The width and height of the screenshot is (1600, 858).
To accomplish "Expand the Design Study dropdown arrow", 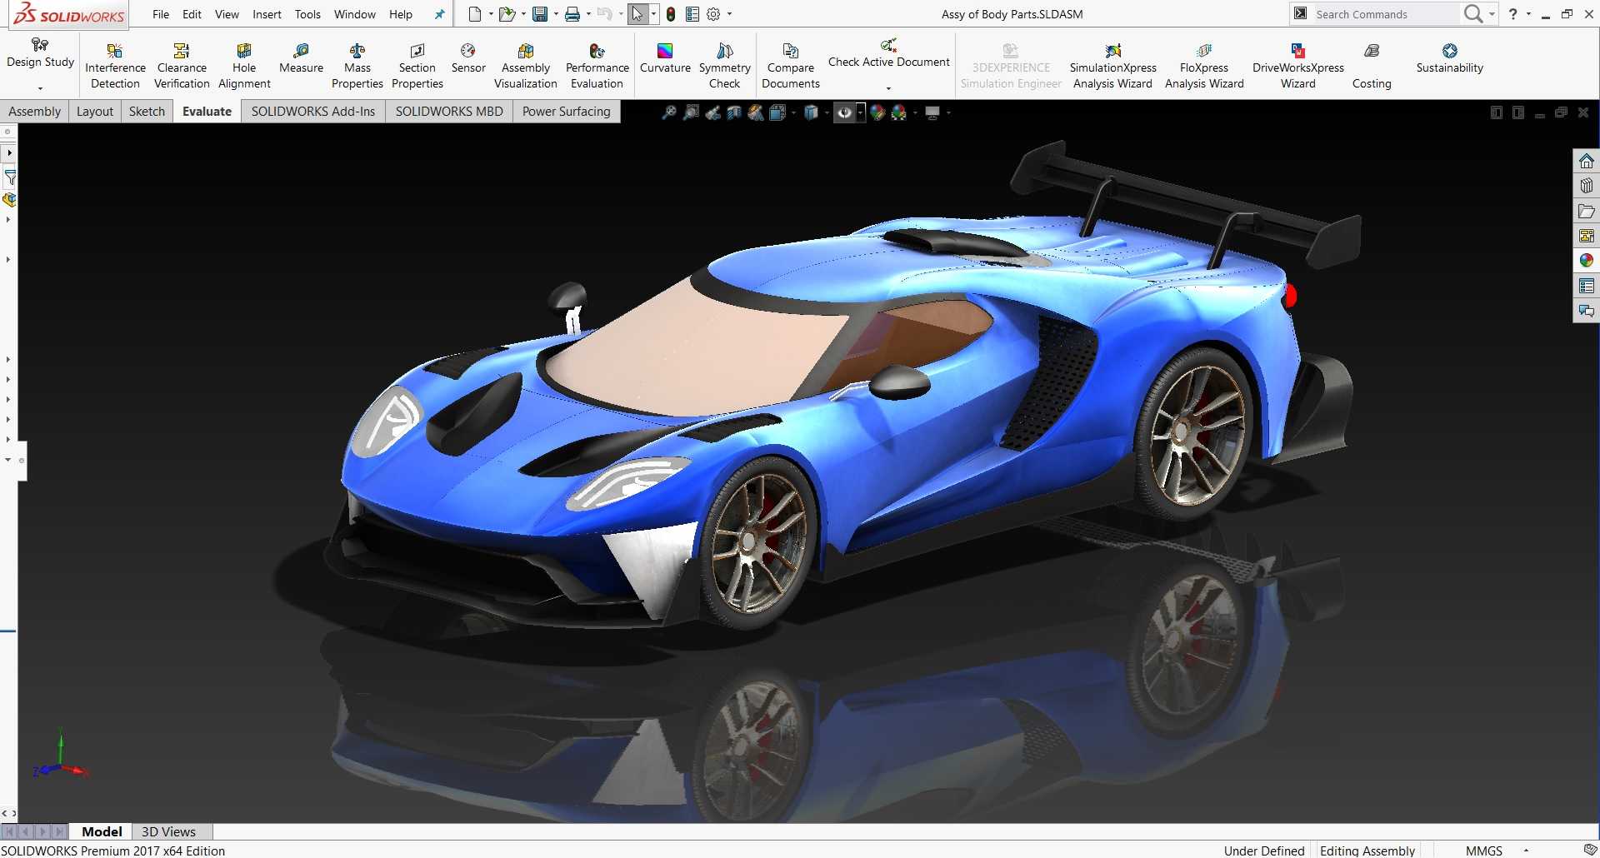I will click(x=40, y=88).
